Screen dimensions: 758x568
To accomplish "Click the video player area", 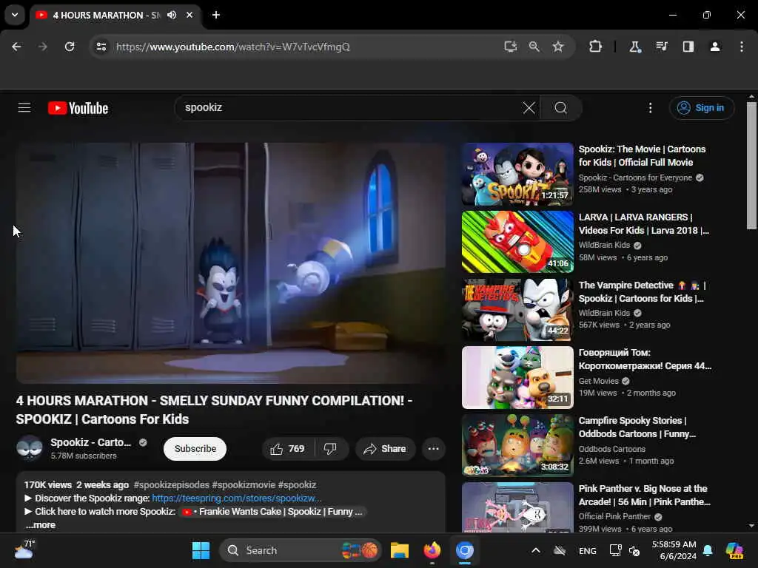I will coord(231,263).
